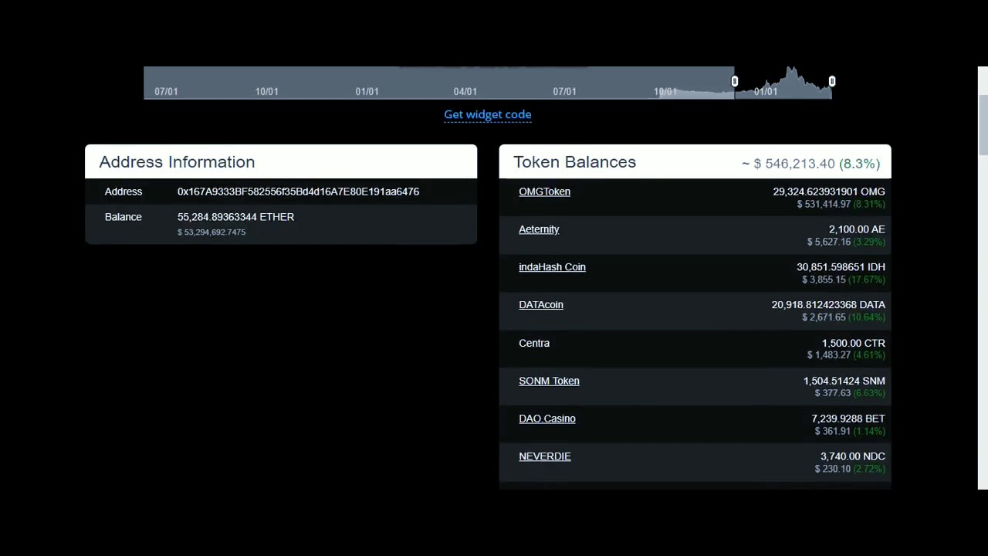Select the 30,851.598651 IDH amount
Screen dimensions: 988x556
[x=841, y=267]
